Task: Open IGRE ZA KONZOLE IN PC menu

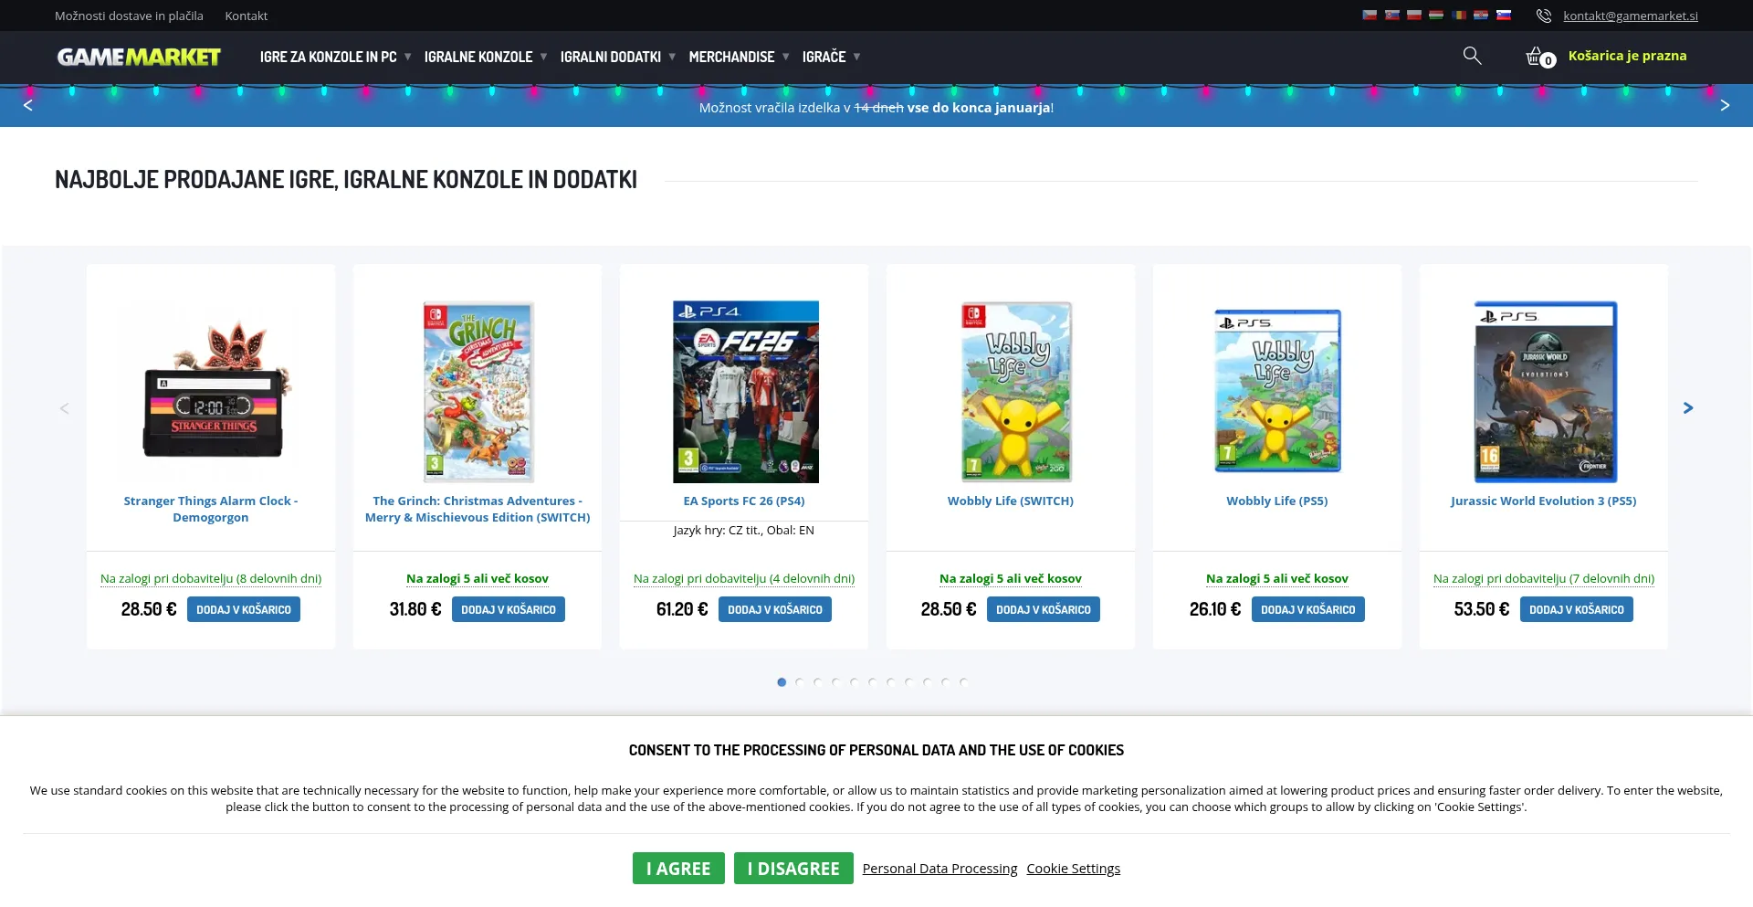Action: pos(328,57)
